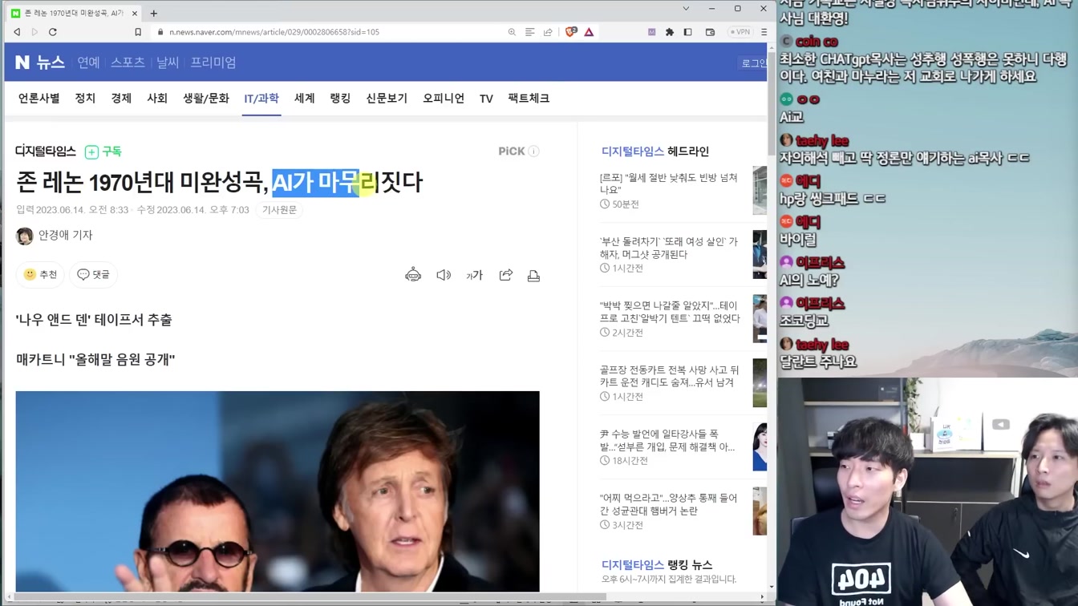1078x606 pixels.
Task: Open the Brave wallet icon
Action: coord(710,32)
